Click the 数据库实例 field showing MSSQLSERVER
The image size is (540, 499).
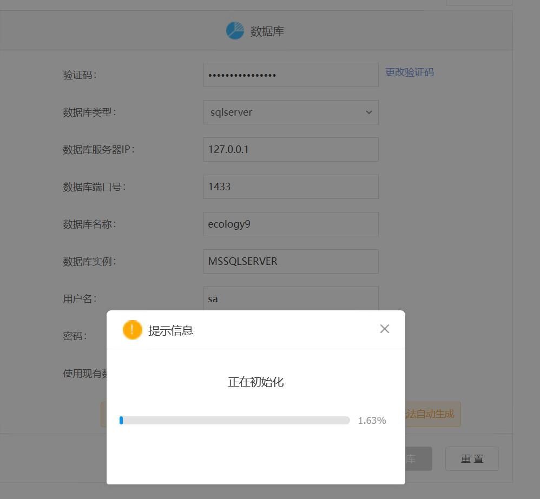tap(291, 262)
